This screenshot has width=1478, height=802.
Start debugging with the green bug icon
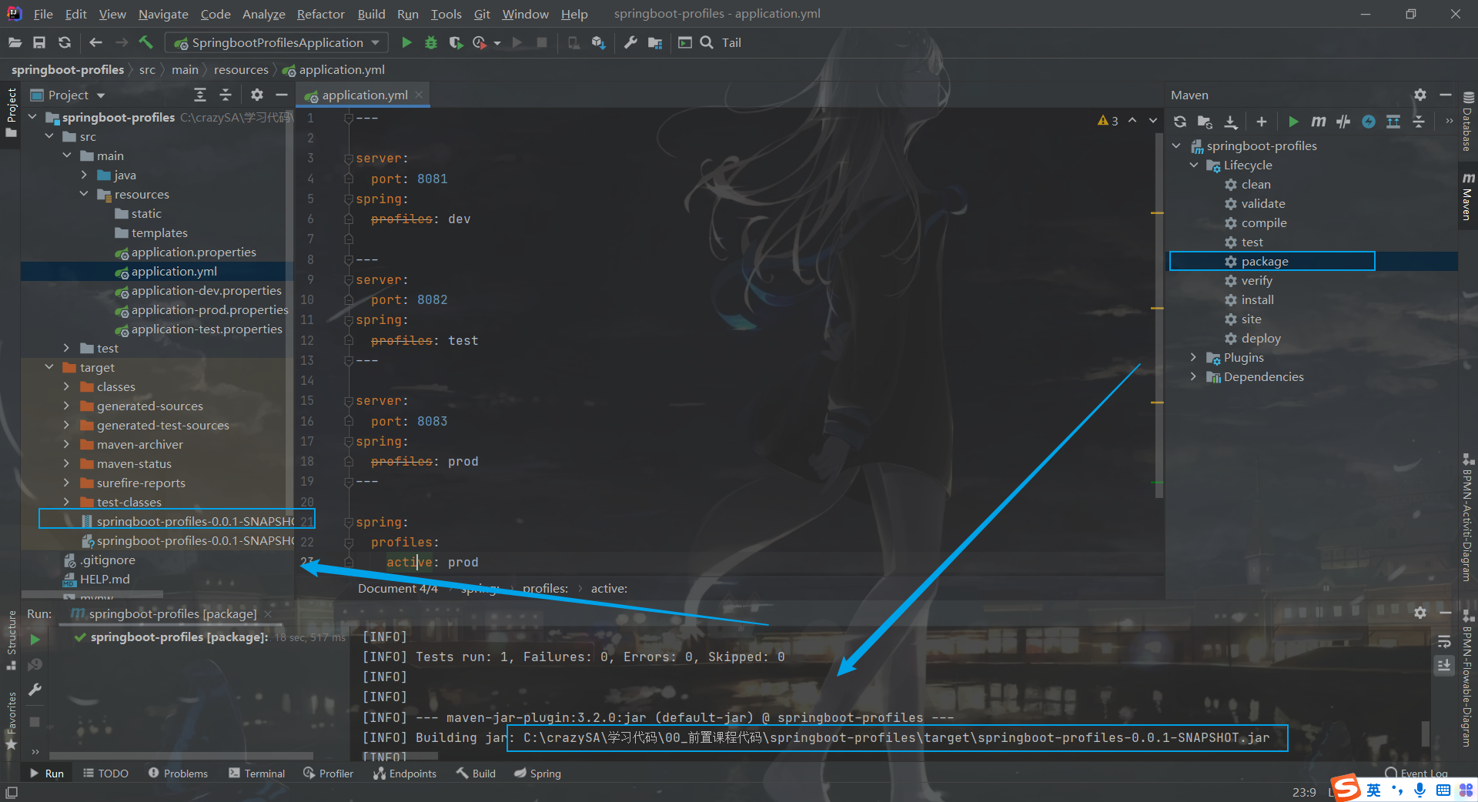point(431,43)
